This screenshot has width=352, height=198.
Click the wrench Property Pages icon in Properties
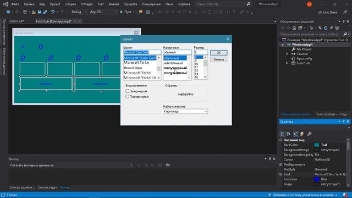pos(309,134)
